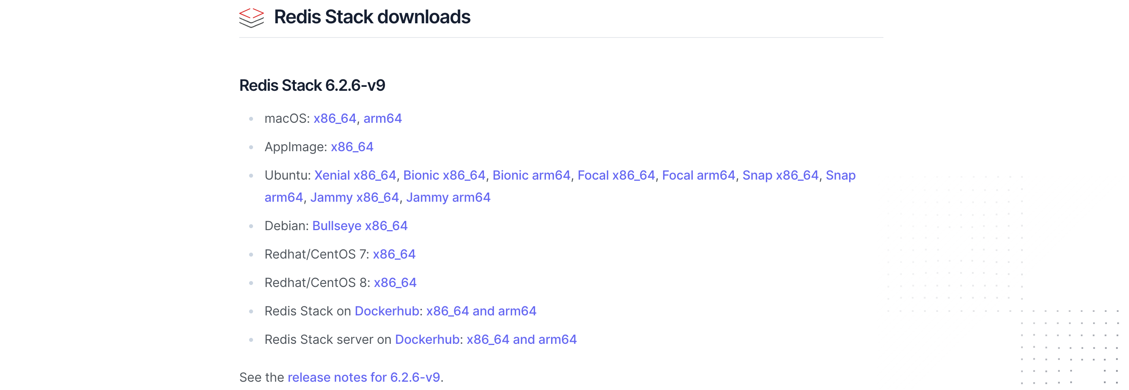Get the Ubuntu Bionic x86_64 package
Screen dimensions: 1129x390
click(x=444, y=175)
